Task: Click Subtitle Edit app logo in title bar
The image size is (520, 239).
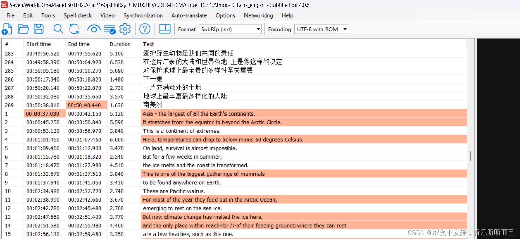Action: pos(4,5)
